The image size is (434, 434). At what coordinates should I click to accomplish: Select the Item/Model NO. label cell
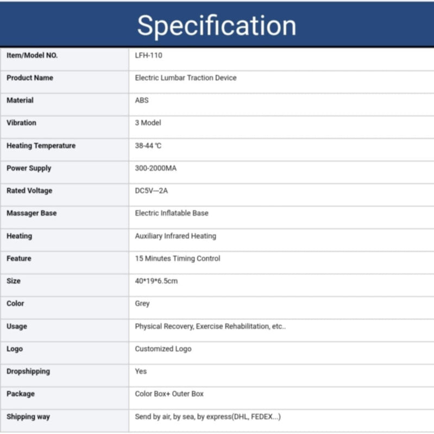(32, 55)
